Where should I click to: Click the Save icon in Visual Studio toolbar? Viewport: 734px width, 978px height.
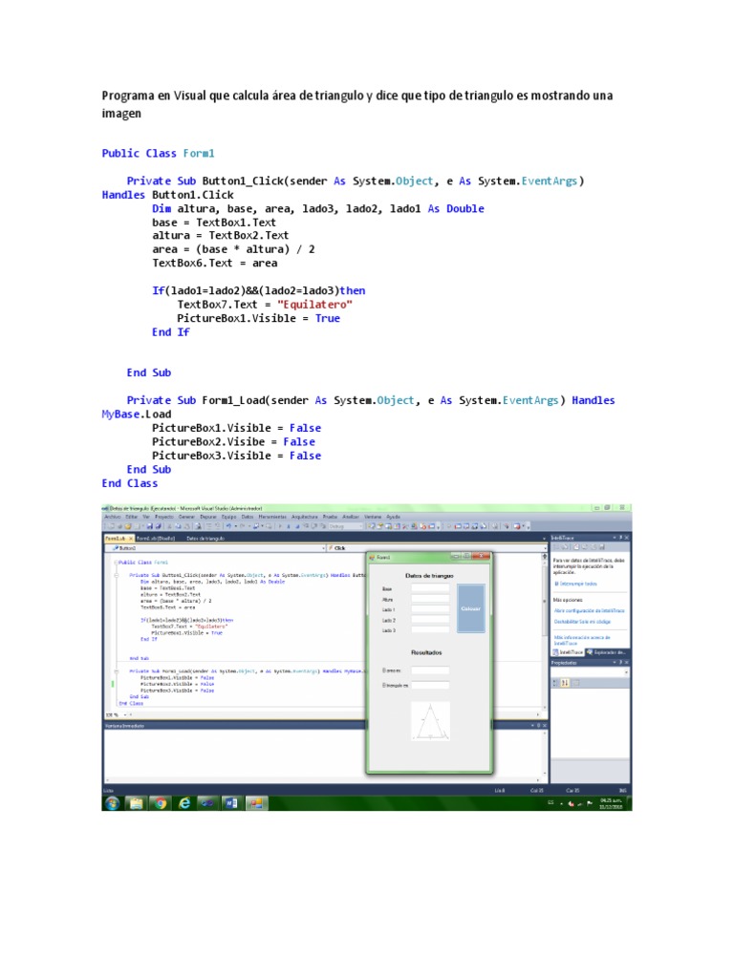coord(150,526)
